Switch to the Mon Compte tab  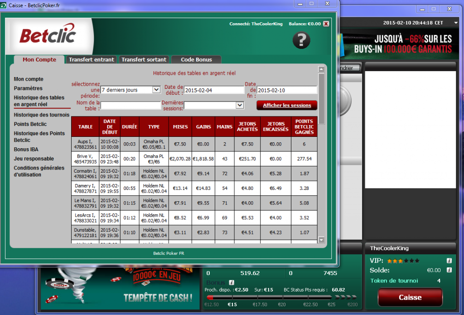39,59
